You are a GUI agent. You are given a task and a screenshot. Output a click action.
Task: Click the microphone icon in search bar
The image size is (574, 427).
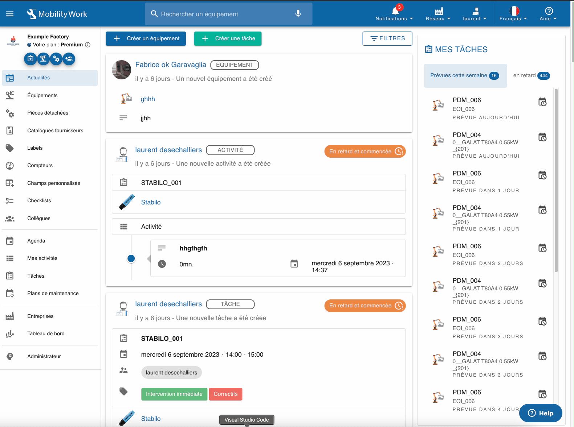click(x=298, y=14)
